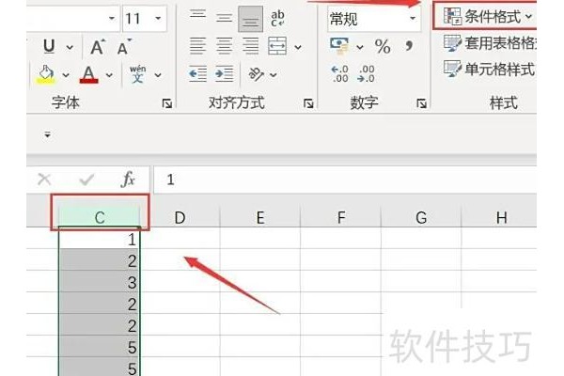Viewport: 564px width, 376px height.
Task: Click the wén phonetic guide icon
Action: pos(138,73)
